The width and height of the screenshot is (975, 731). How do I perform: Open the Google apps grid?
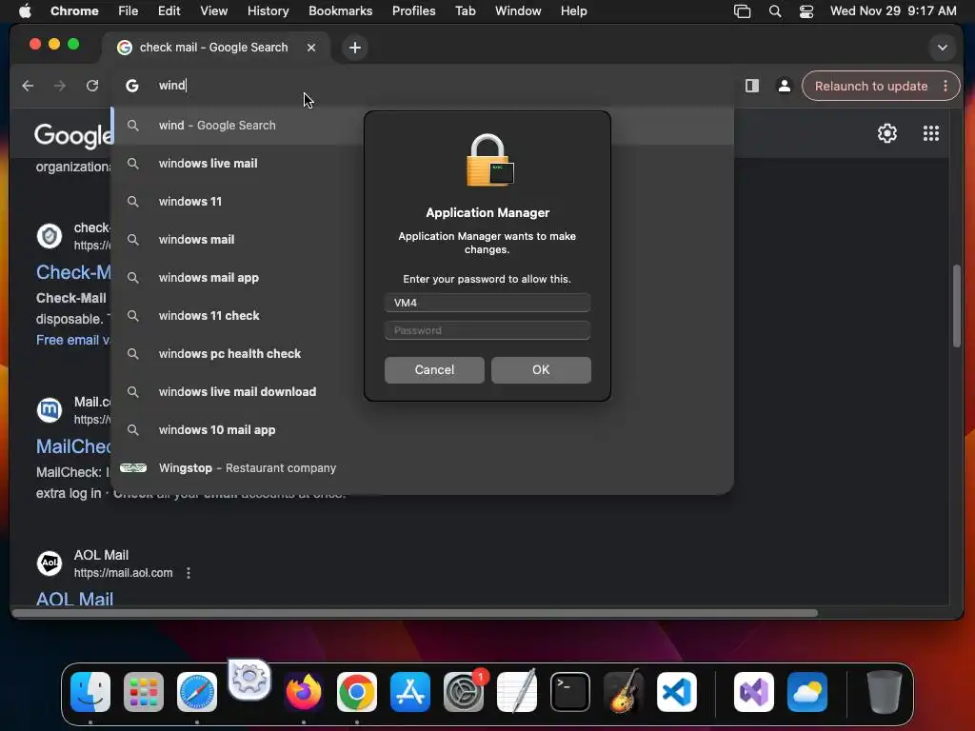click(x=931, y=133)
